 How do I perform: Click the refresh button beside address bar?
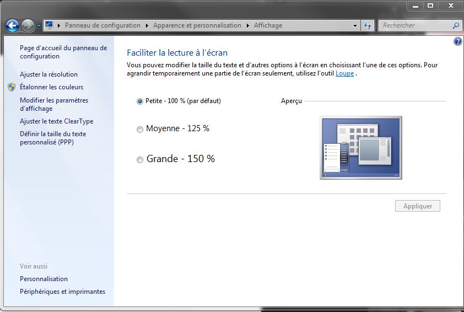(368, 25)
